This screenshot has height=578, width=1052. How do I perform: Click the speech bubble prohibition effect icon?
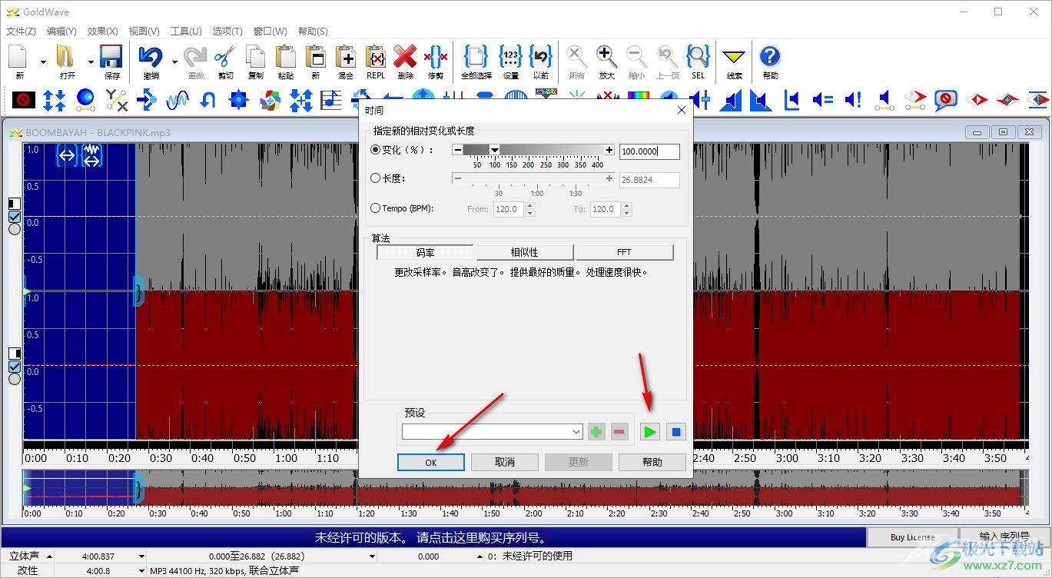pyautogui.click(x=945, y=99)
